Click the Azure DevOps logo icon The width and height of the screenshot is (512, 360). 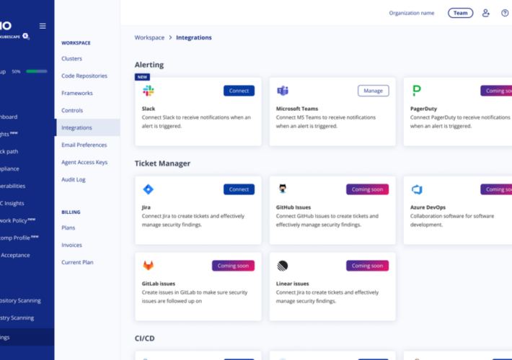click(x=417, y=189)
